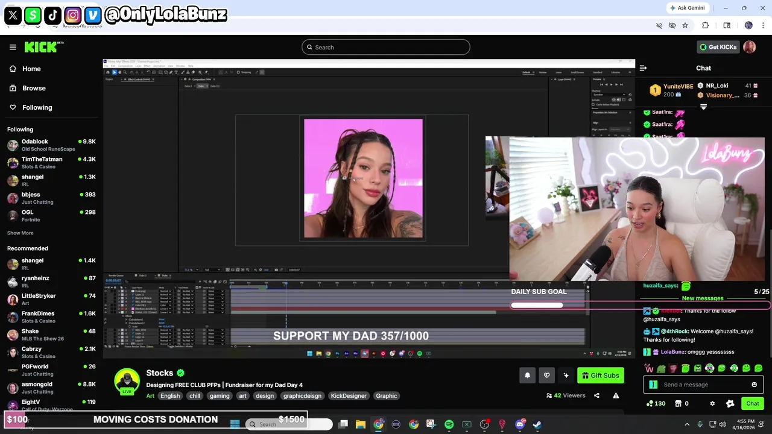Open bbjess channel in sidebar
The width and height of the screenshot is (772, 434).
(51, 198)
